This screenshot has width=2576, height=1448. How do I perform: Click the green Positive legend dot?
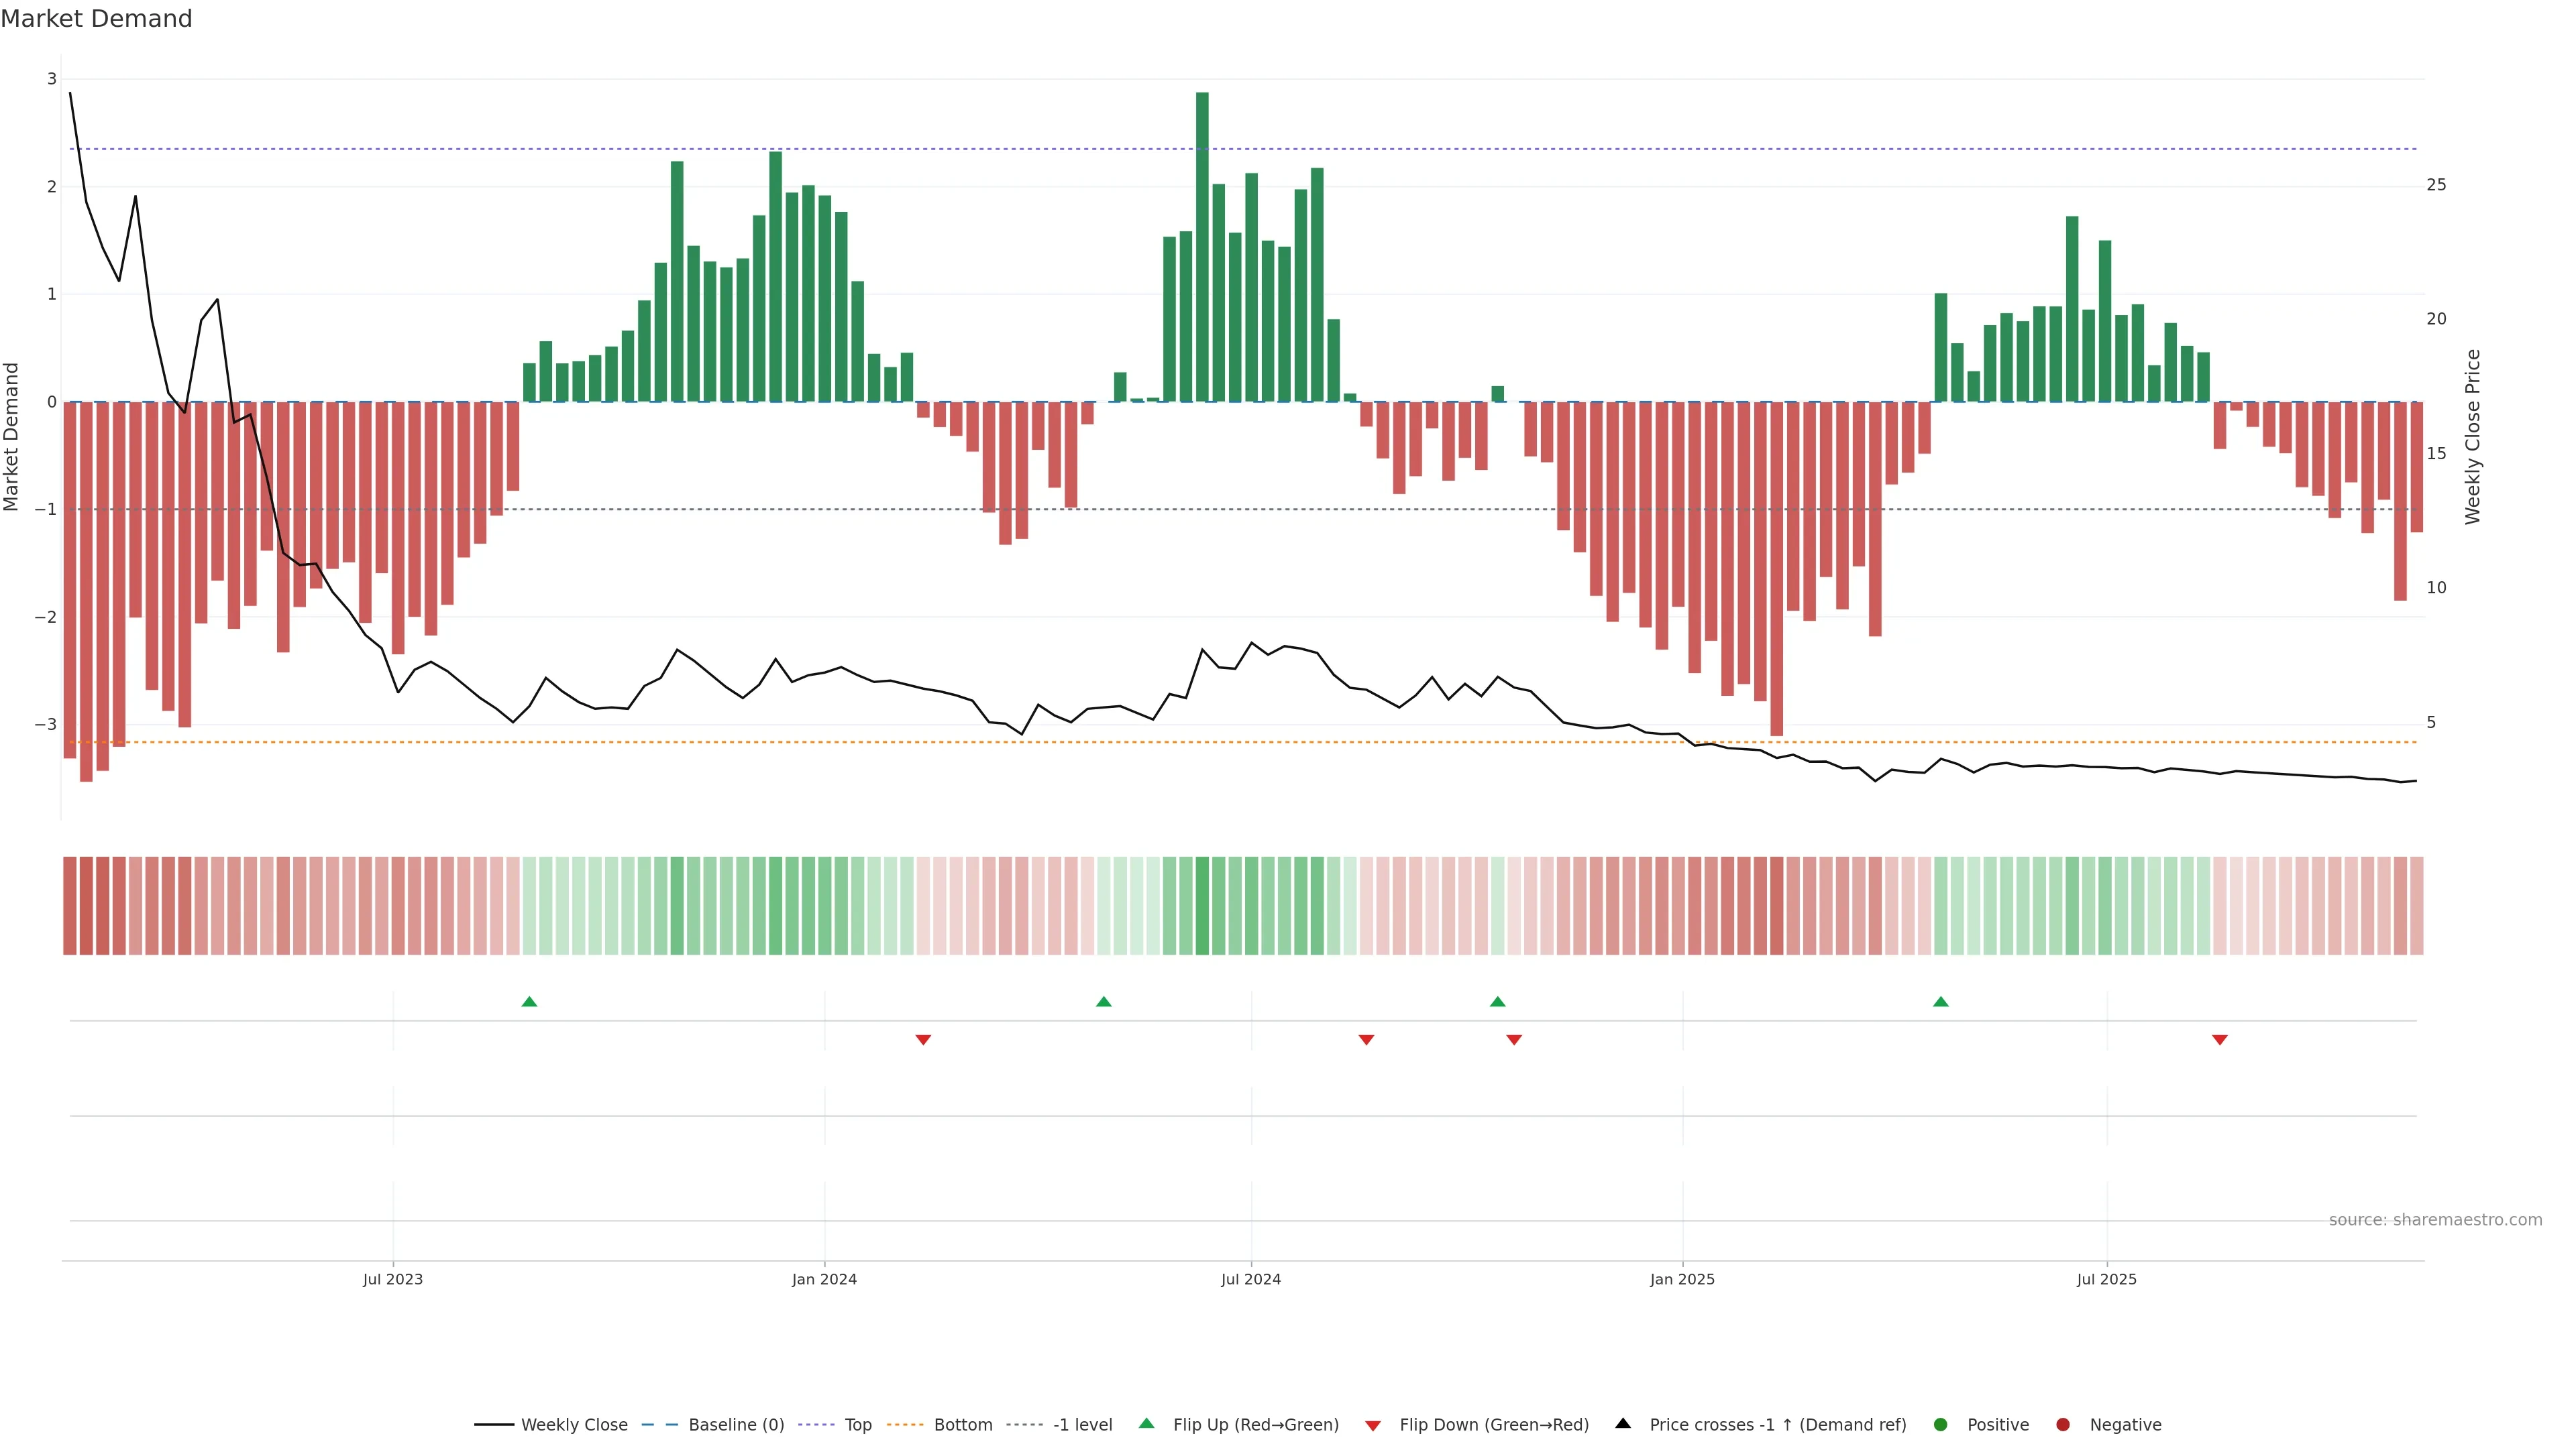[1940, 1424]
